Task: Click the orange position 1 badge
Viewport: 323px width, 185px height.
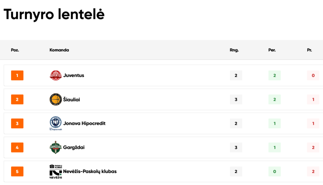Action: coord(17,75)
